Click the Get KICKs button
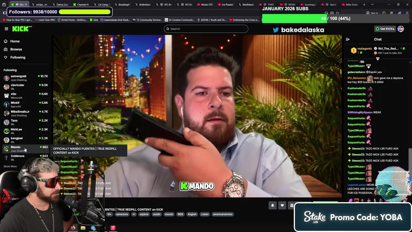Viewport: 412px width, 232px height. click(385, 29)
